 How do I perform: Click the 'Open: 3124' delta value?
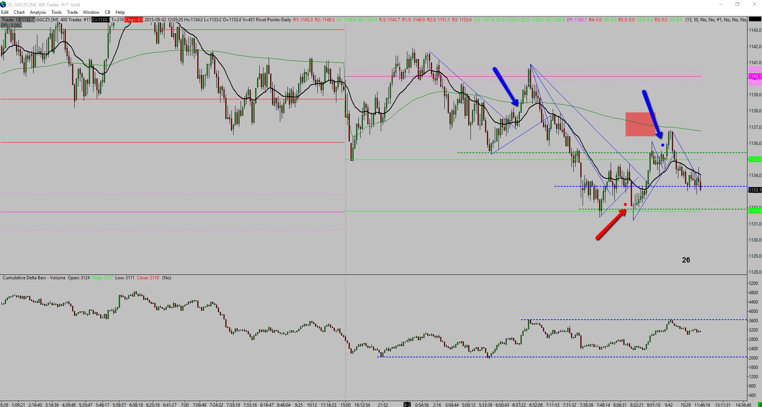(x=78, y=278)
